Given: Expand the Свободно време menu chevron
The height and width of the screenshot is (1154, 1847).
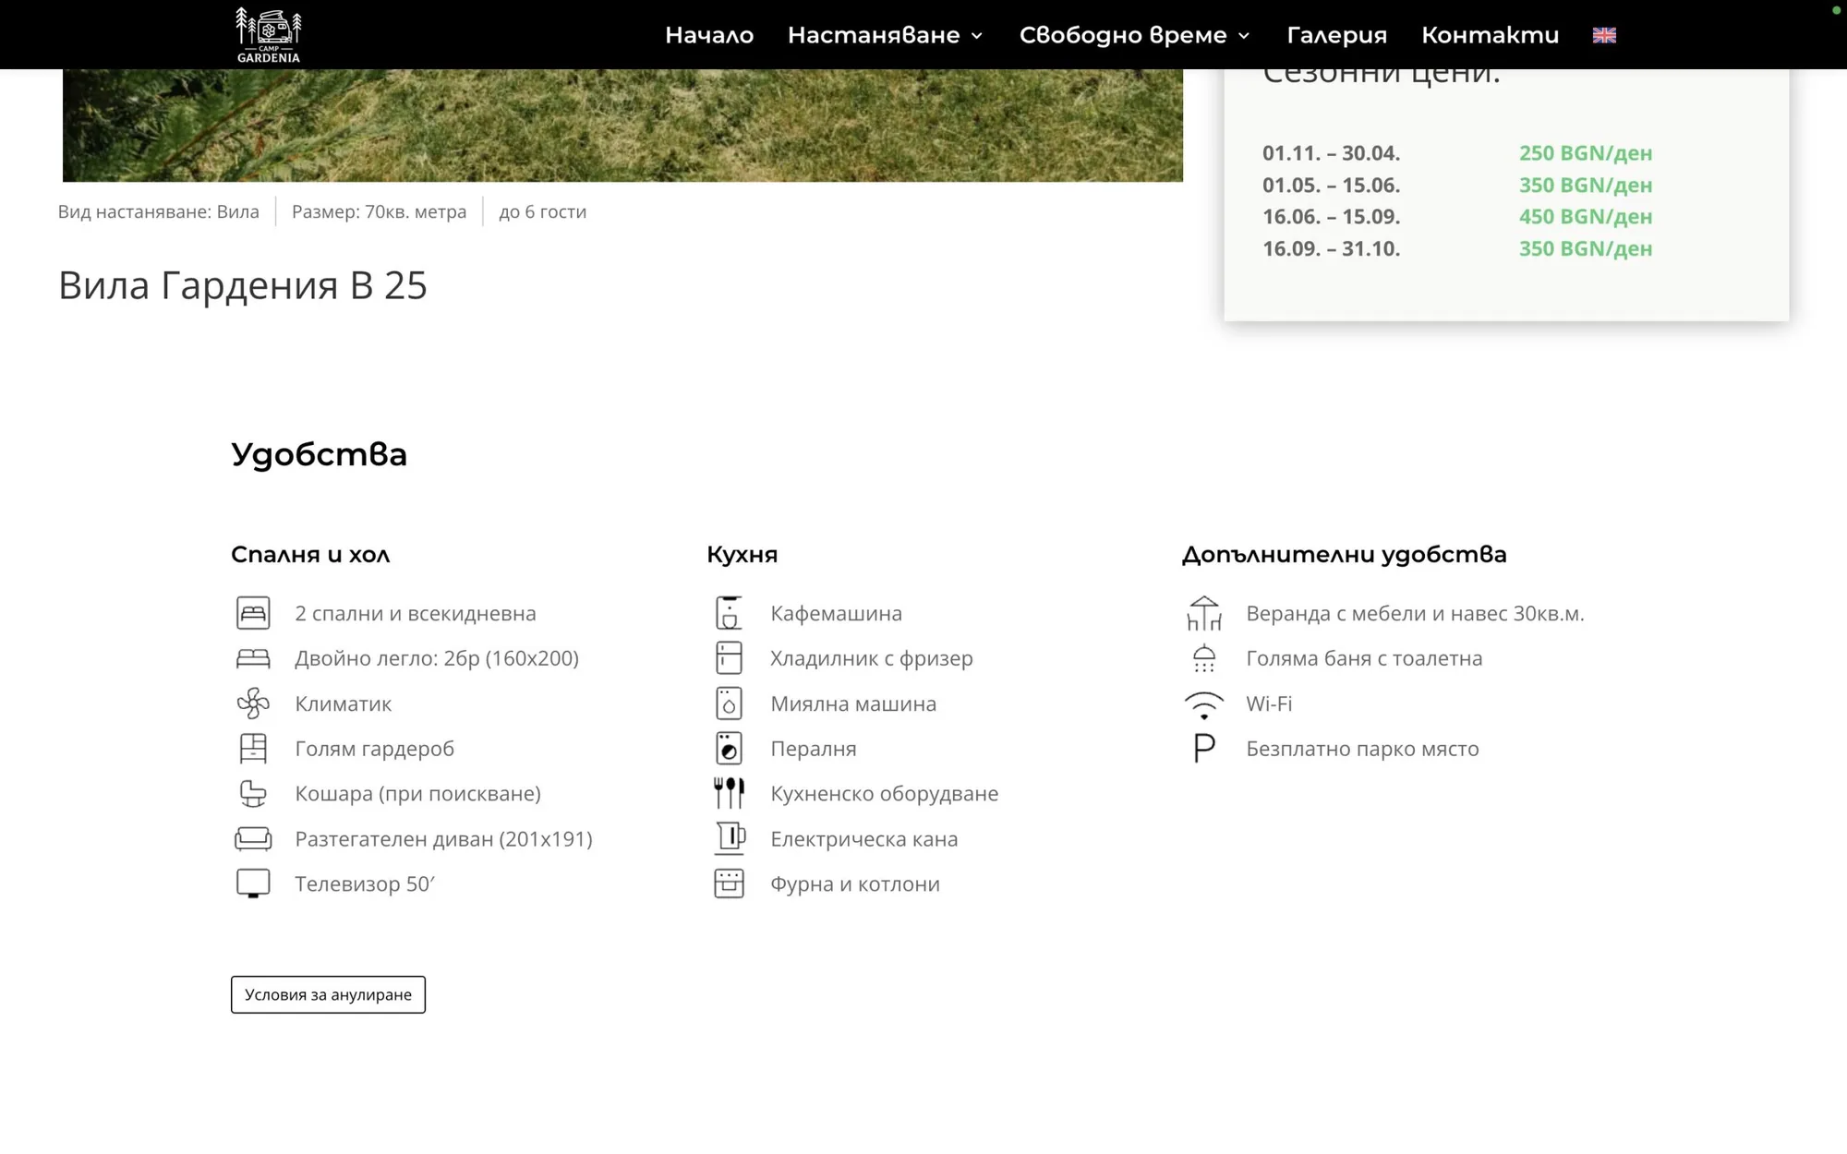Looking at the screenshot, I should [1244, 36].
